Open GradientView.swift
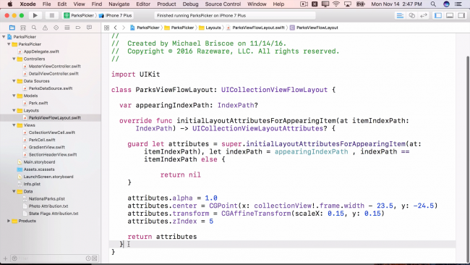470x265 pixels. (x=46, y=148)
